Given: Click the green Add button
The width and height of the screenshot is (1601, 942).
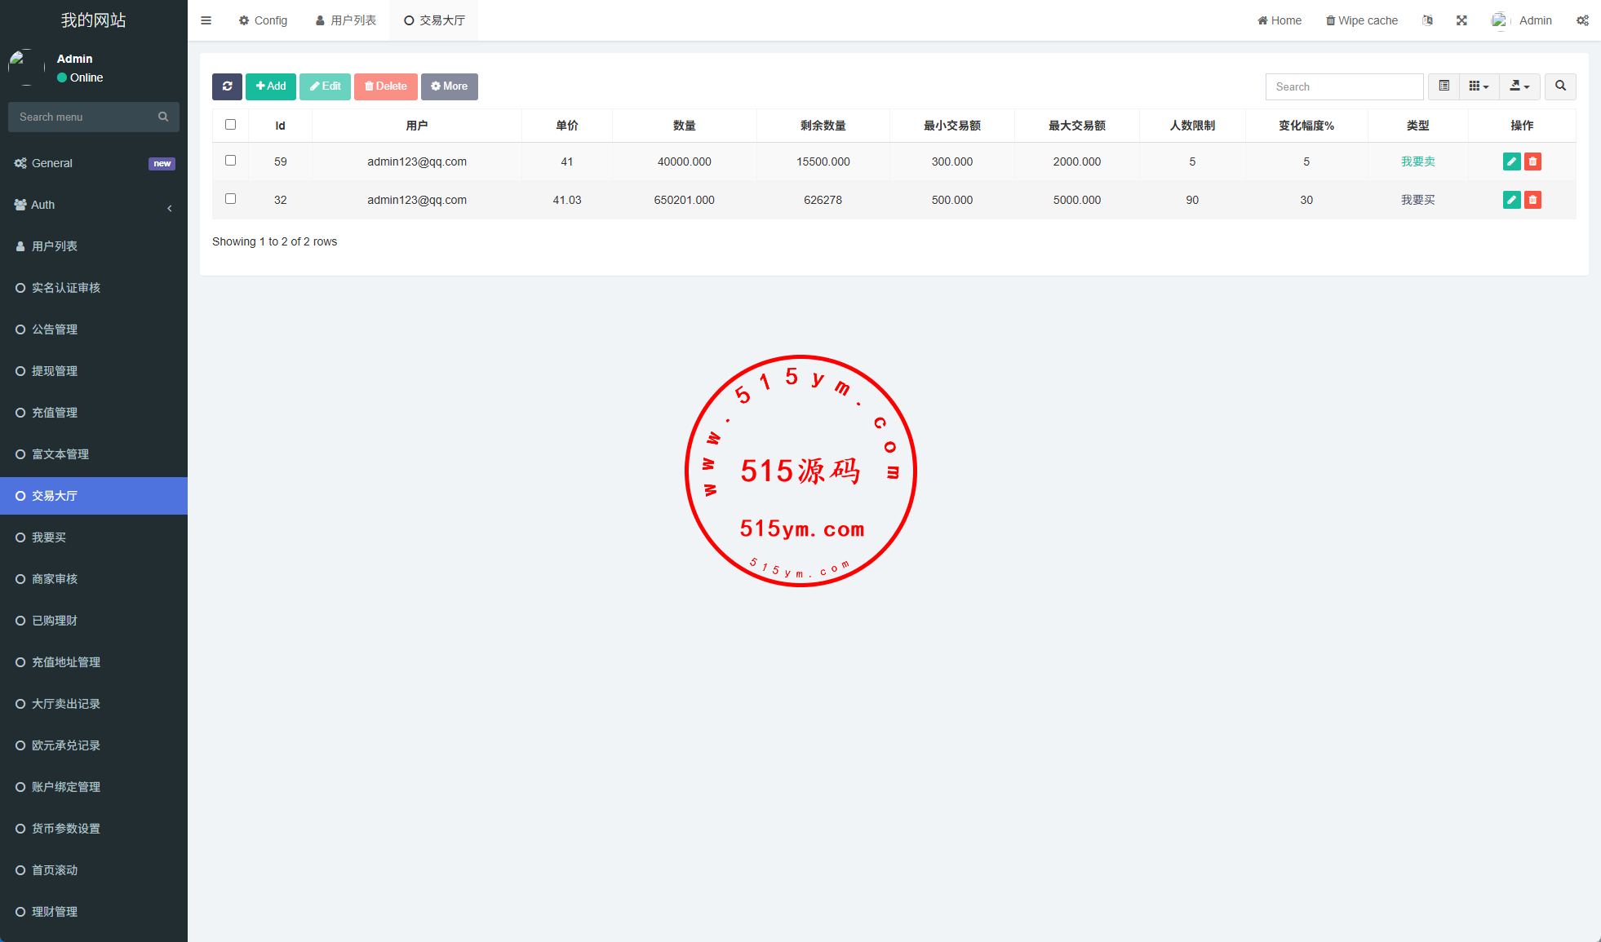Looking at the screenshot, I should pyautogui.click(x=271, y=86).
